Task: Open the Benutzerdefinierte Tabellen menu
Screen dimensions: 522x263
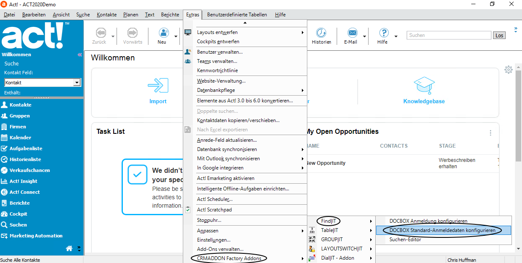Action: 237,14
